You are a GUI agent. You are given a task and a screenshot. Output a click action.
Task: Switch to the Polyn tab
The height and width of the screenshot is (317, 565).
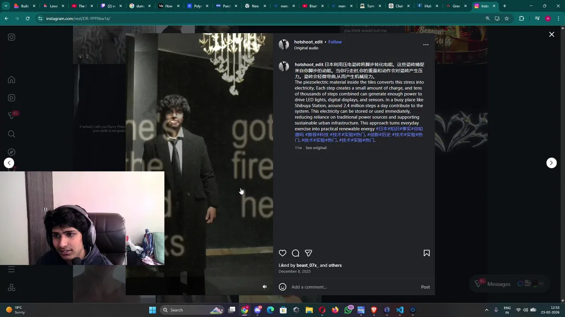[197, 6]
